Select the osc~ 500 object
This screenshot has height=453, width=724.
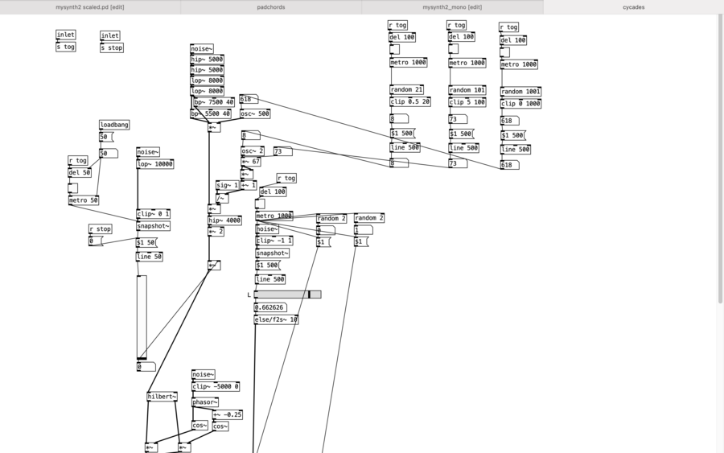pyautogui.click(x=255, y=113)
